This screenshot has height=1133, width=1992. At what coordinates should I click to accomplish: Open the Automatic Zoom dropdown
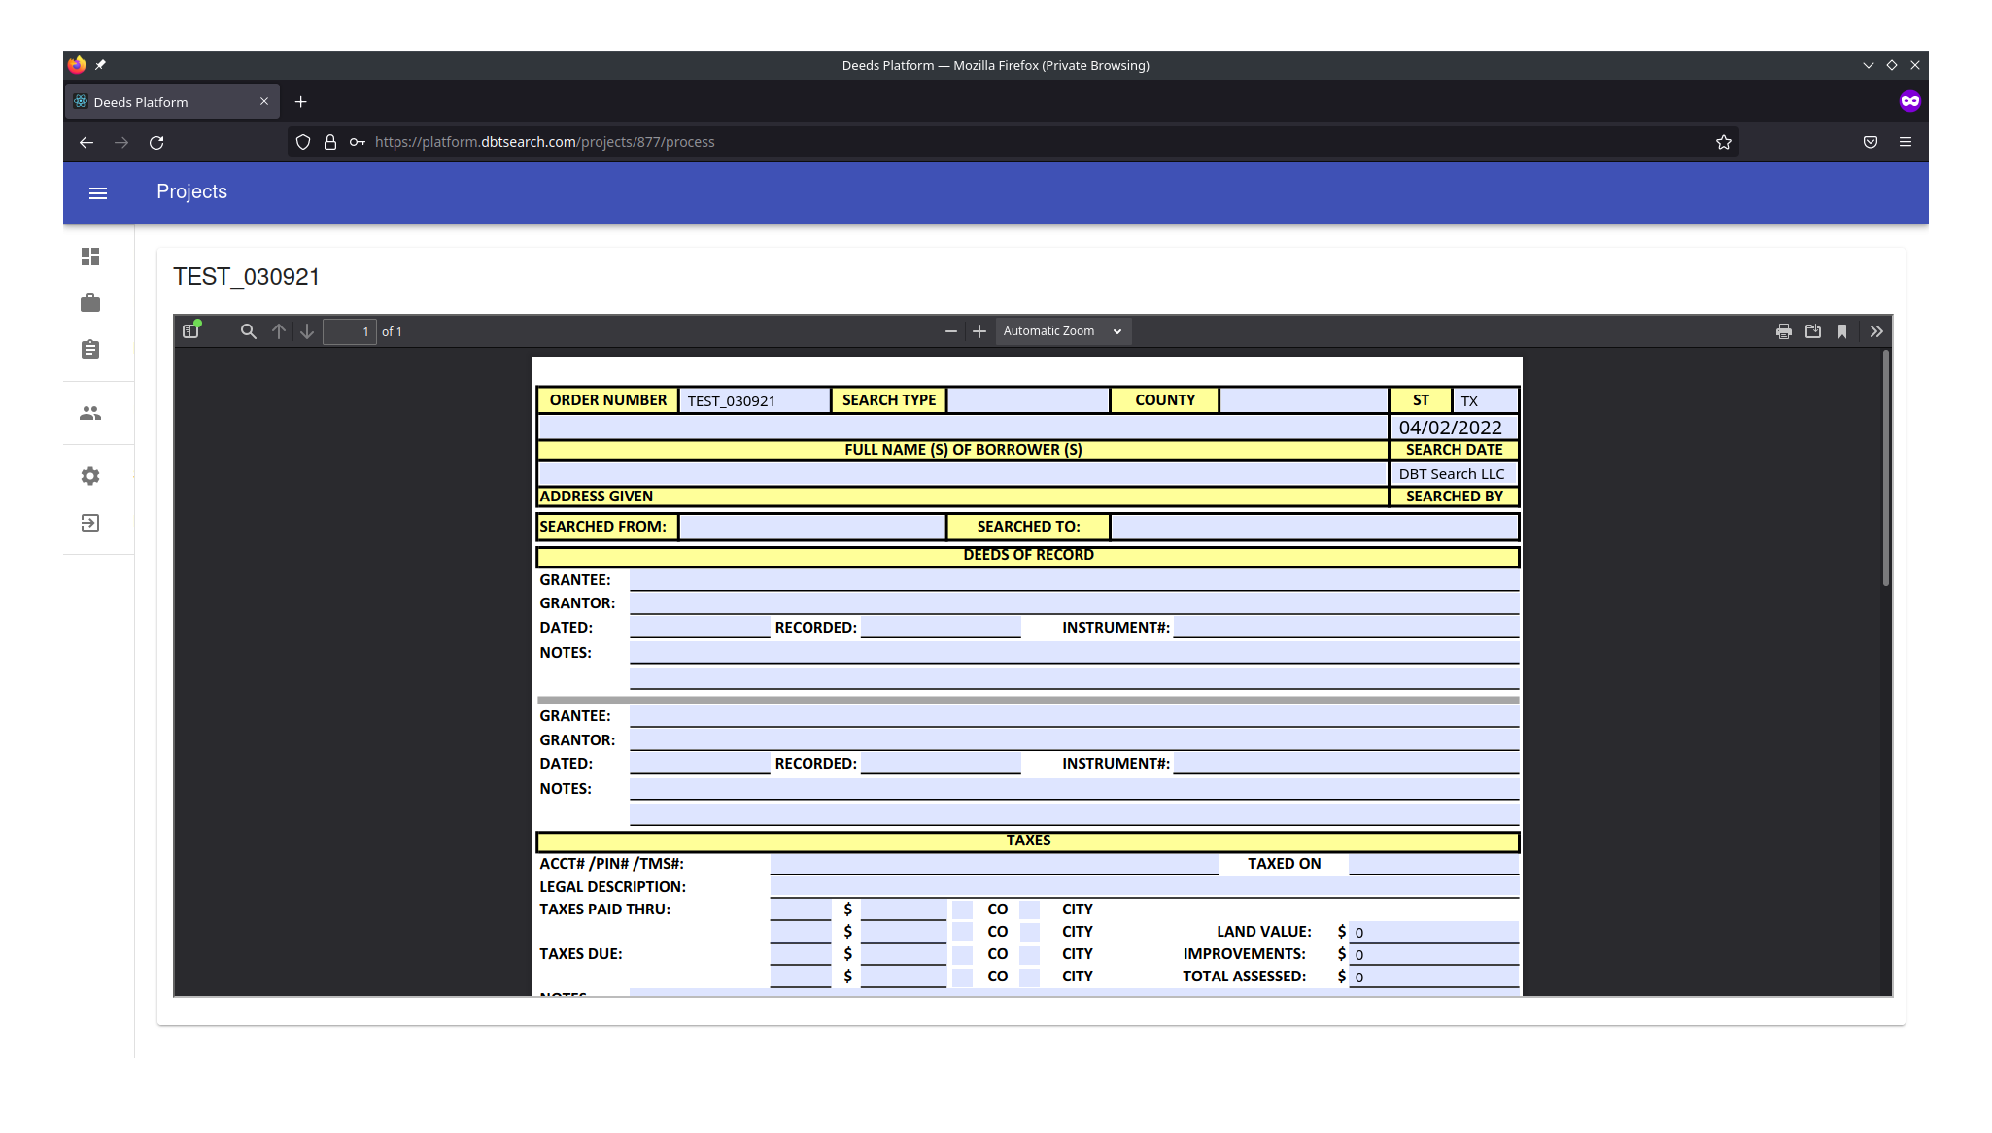(1063, 331)
